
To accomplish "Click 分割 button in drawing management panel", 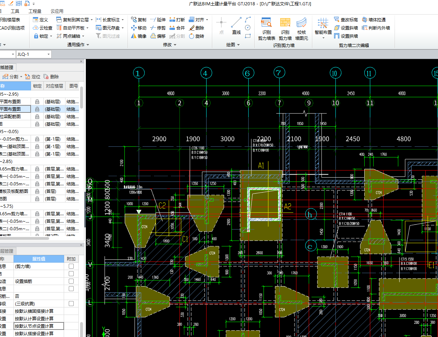I will tap(11, 77).
